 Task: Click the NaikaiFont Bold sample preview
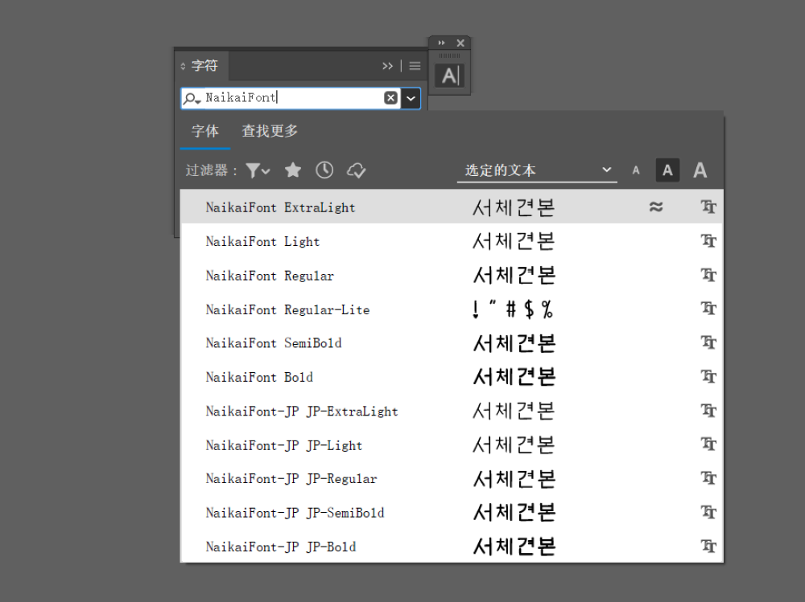pyautogui.click(x=514, y=377)
